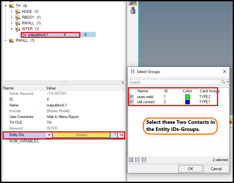Close the Select Groups dialog
The image size is (234, 183).
point(225,71)
